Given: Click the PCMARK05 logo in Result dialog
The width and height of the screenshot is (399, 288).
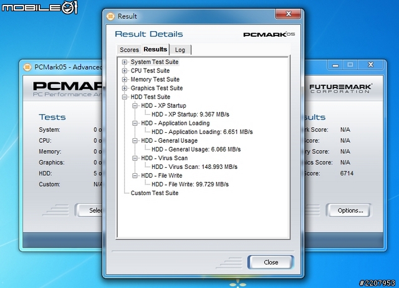Looking at the screenshot, I should [269, 34].
